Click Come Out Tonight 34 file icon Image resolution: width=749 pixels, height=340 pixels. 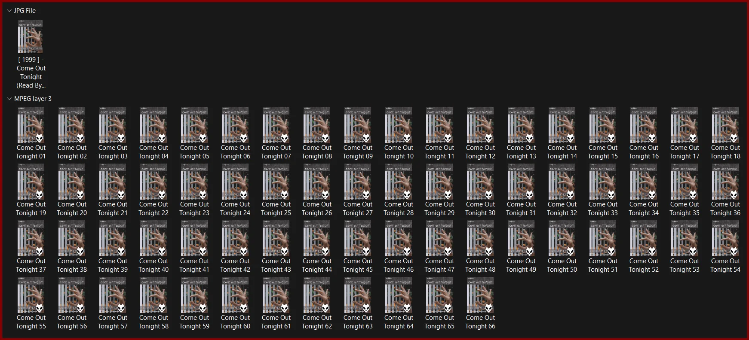pyautogui.click(x=644, y=182)
